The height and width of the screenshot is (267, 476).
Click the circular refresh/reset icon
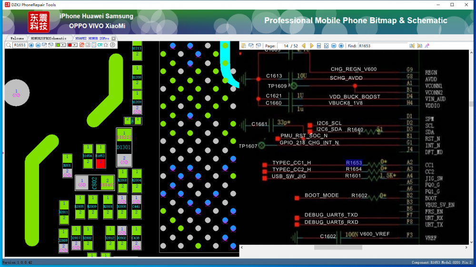[x=113, y=45]
